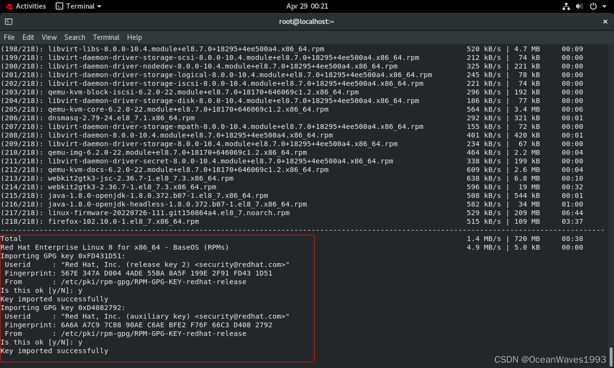Click the java-1.8.0-openjdk-headless rpm line

click(x=292, y=204)
